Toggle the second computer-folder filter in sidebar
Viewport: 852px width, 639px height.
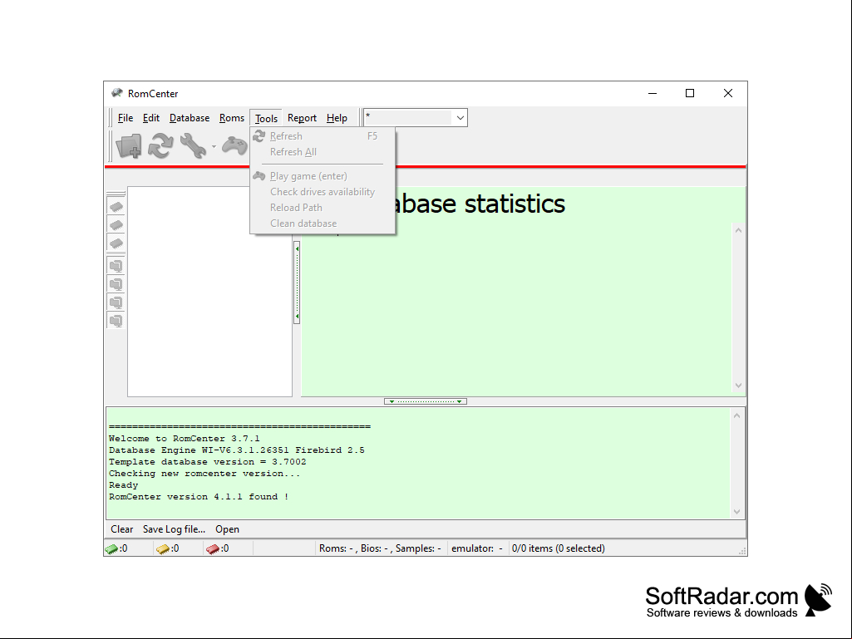coord(116,284)
